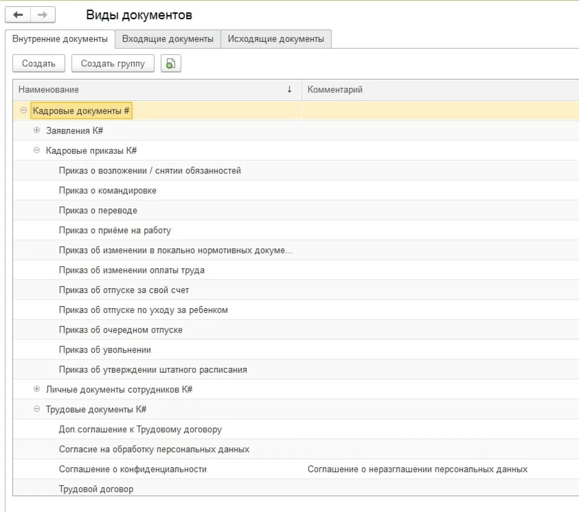Select Приказ об увольнении item
579x512 pixels.
pyautogui.click(x=105, y=350)
